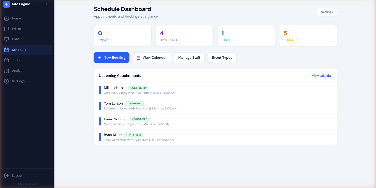Click the Upcoming stats card
The height and width of the screenshot is (188, 376).
point(184,36)
